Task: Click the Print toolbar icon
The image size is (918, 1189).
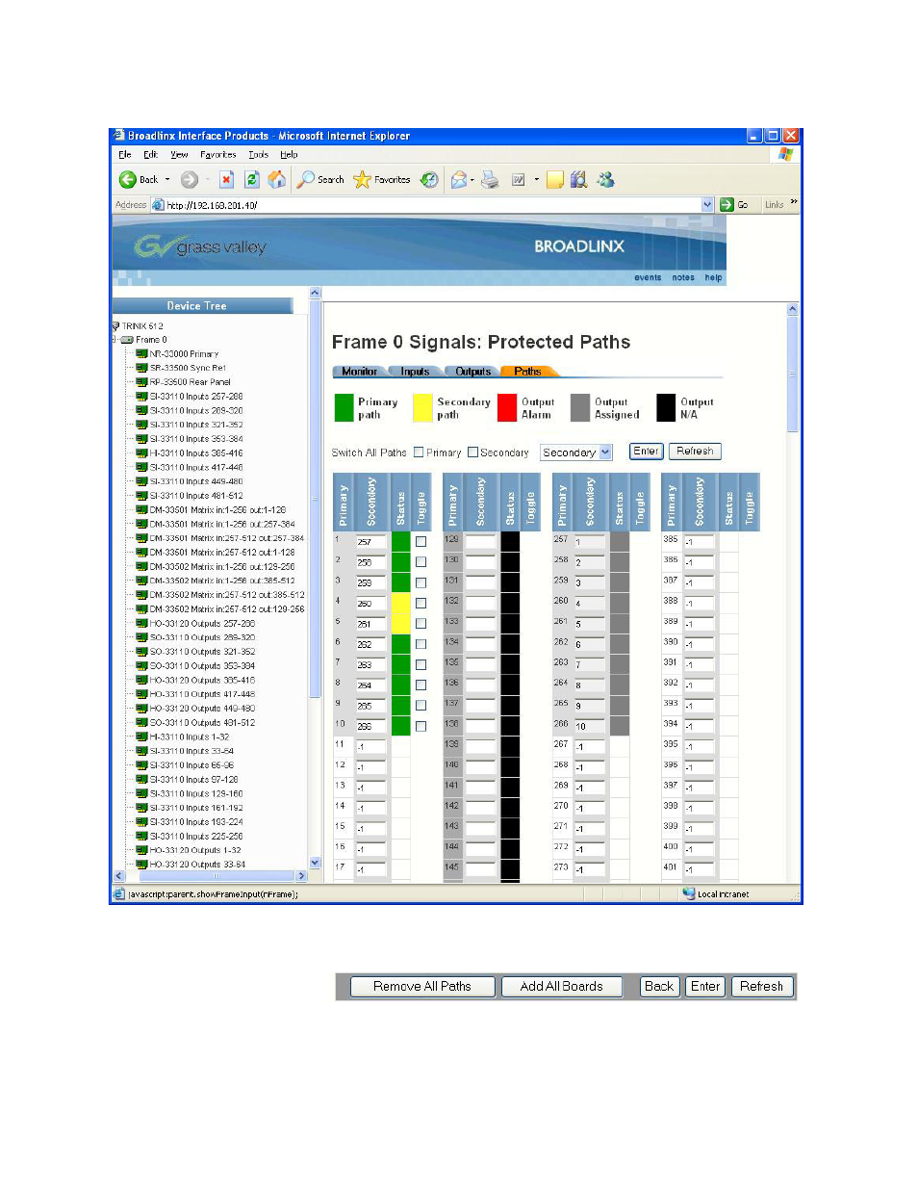Action: [490, 179]
